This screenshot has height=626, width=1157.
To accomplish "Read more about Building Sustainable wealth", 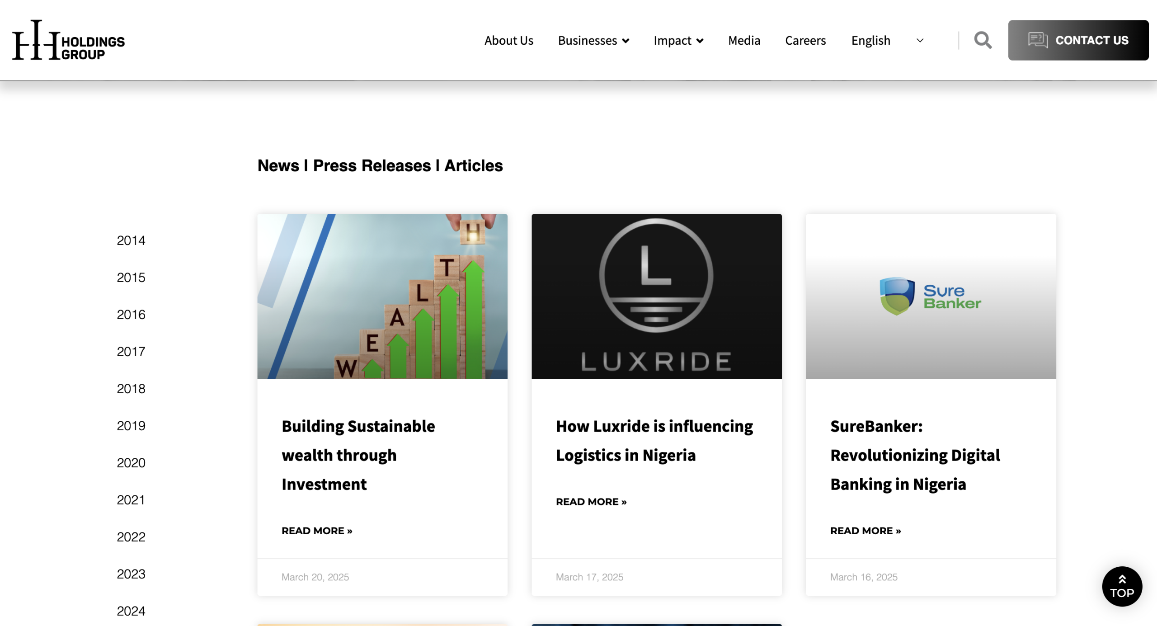I will point(317,531).
